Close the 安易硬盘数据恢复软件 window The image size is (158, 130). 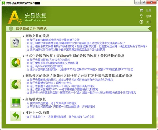pyautogui.click(x=151, y=2)
